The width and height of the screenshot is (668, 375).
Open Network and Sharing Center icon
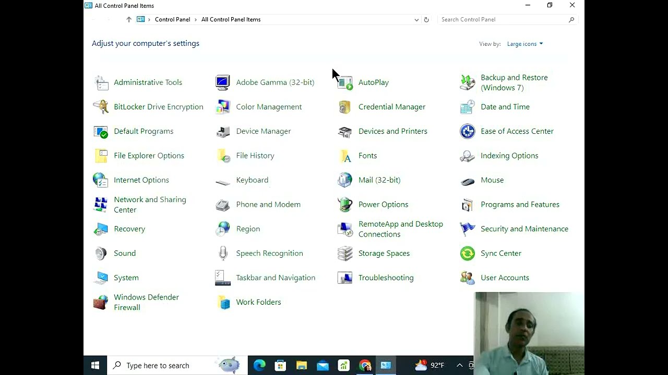click(x=101, y=205)
